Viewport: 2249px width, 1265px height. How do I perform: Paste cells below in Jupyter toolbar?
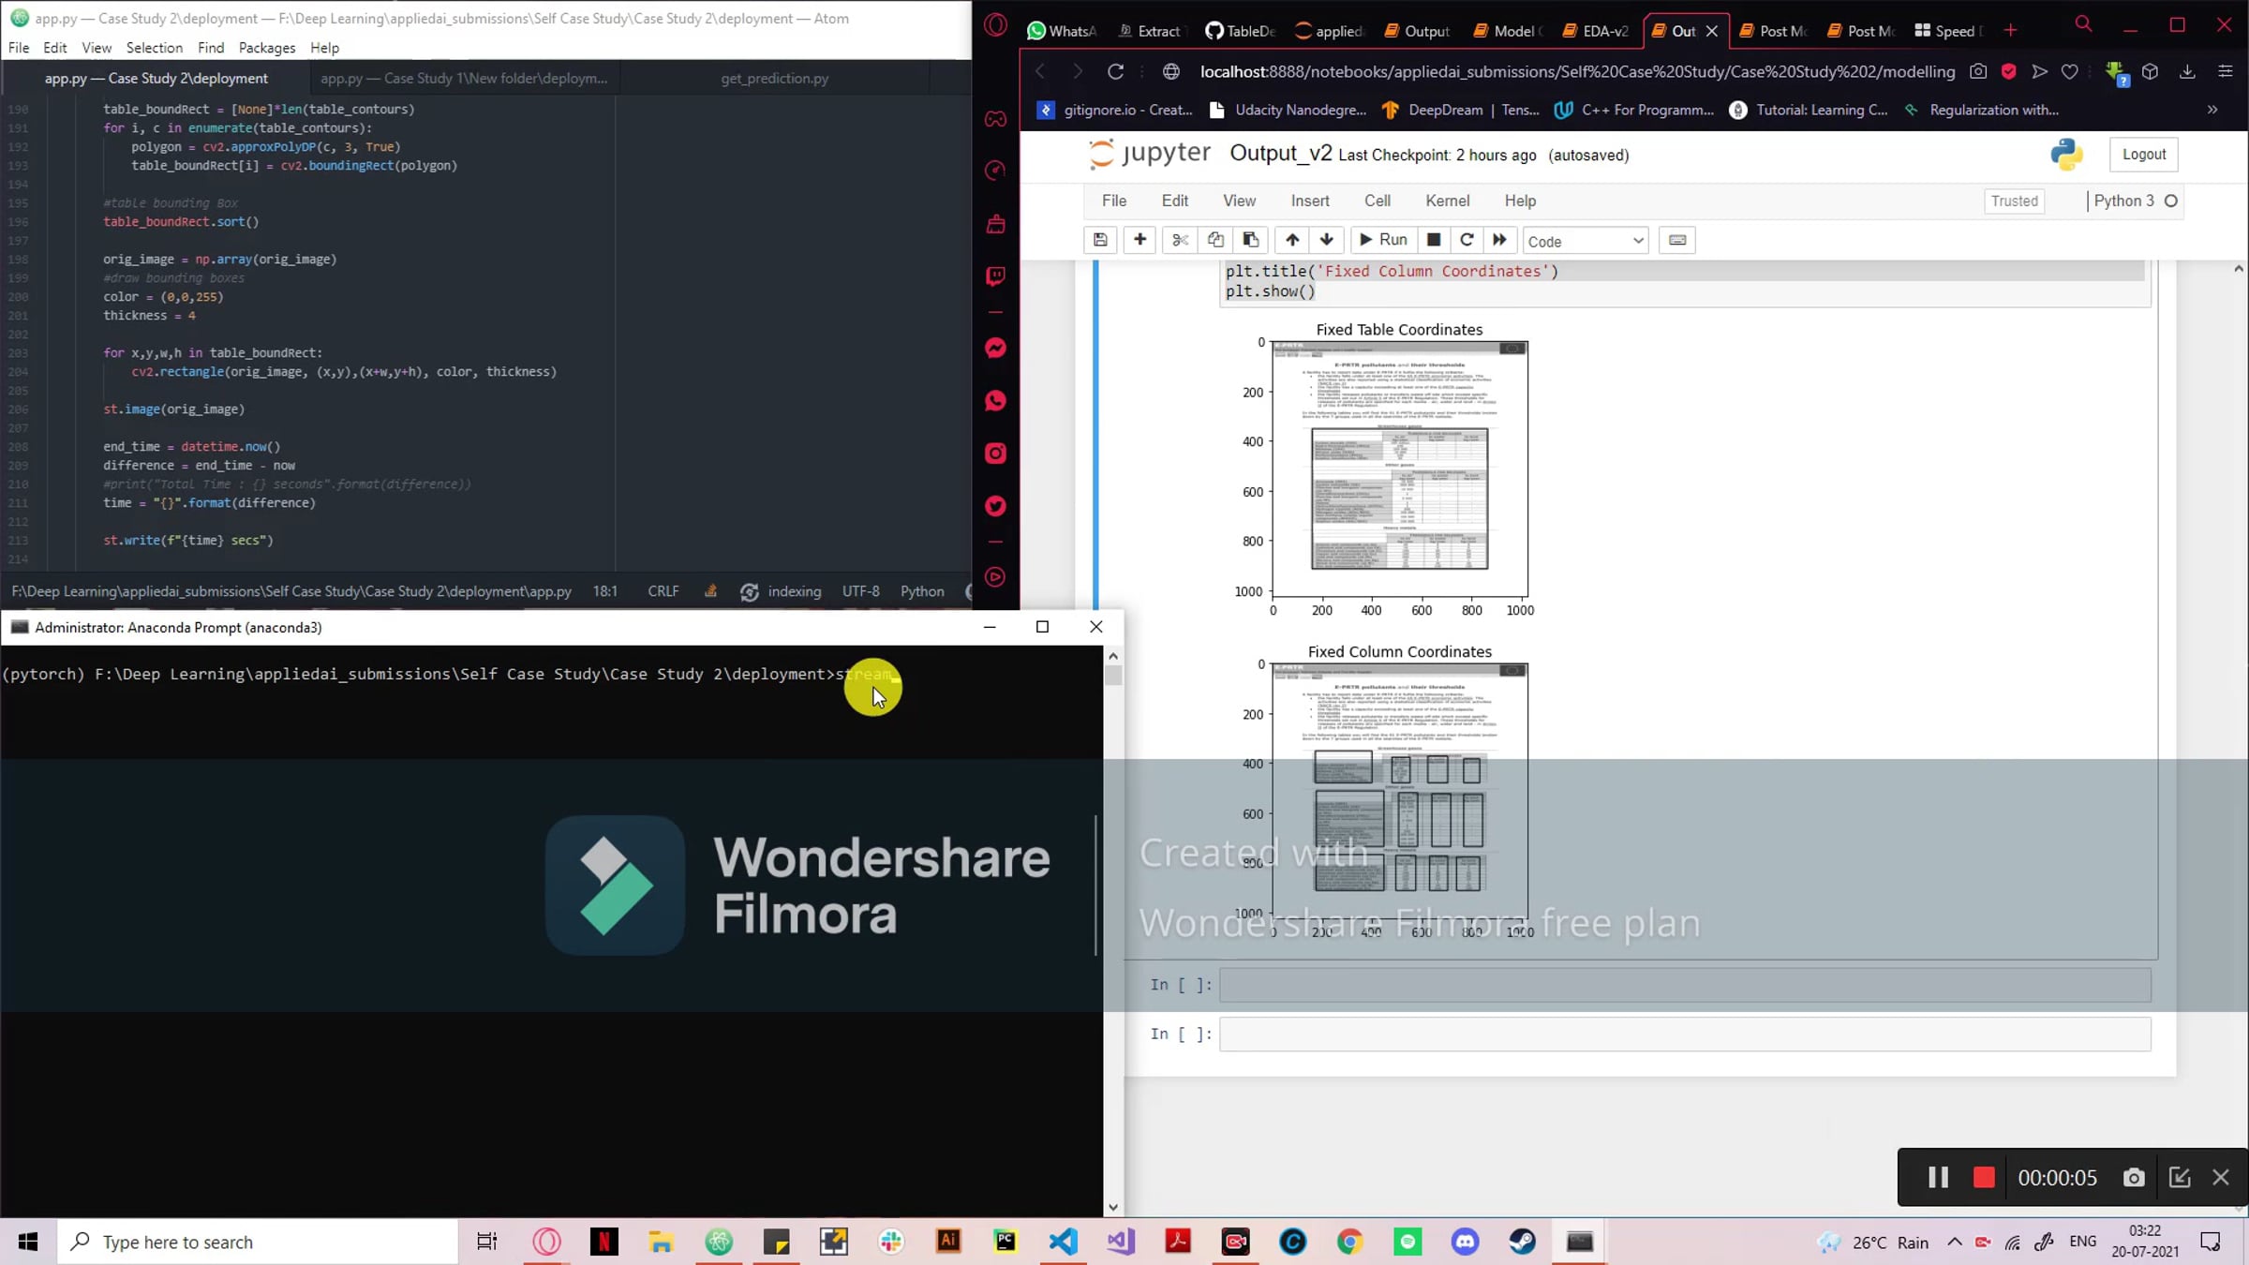(x=1251, y=240)
